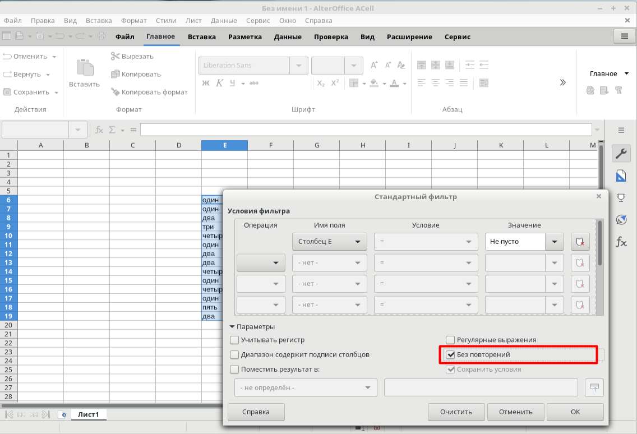Apply the font color (A) swatch
637x434 pixels.
point(394,83)
